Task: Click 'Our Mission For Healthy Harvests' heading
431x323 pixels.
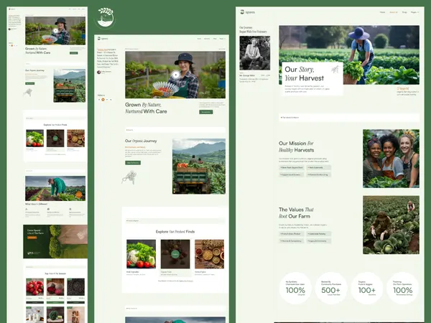Action: click(x=296, y=146)
